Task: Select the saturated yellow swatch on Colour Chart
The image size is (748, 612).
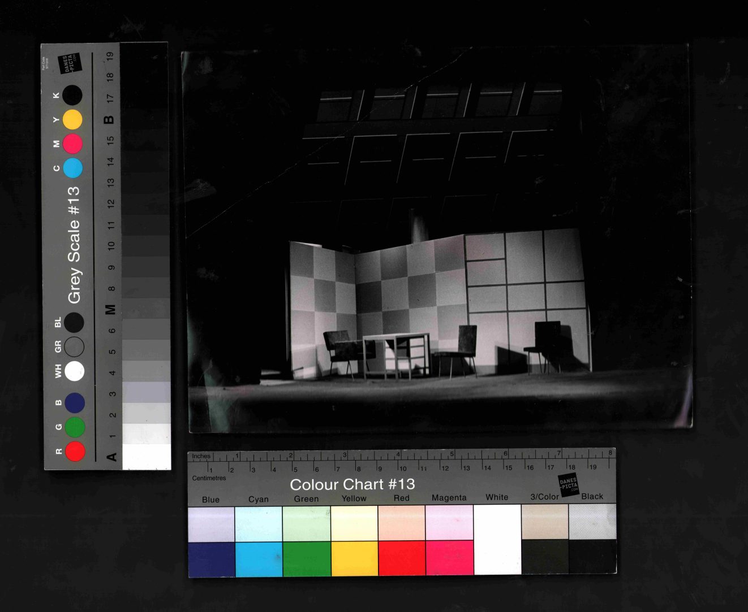Action: click(354, 558)
